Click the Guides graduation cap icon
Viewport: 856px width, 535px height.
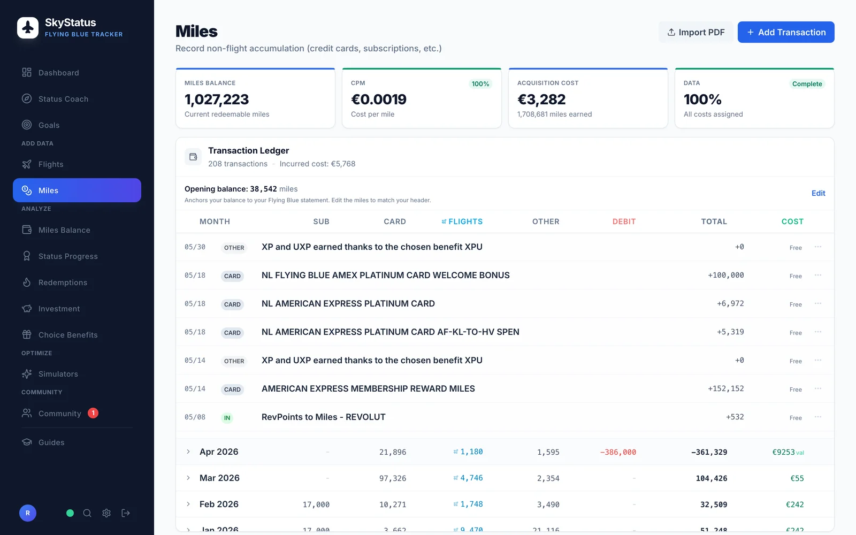27,442
